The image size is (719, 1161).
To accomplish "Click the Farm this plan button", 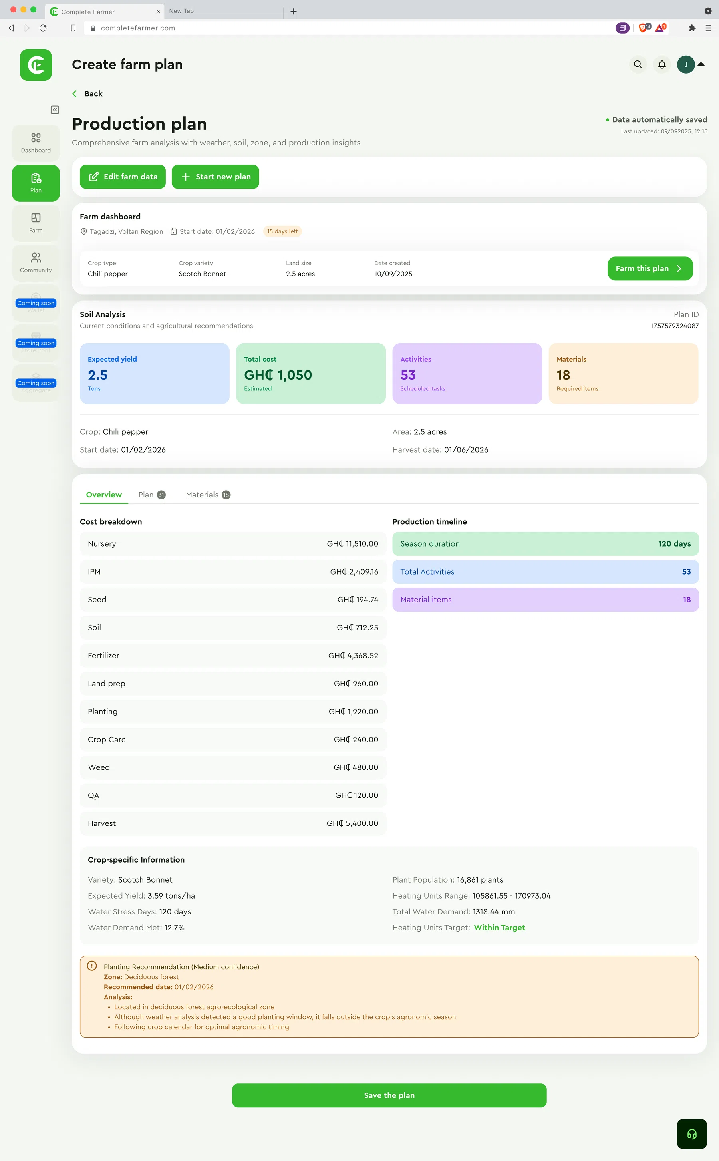I will click(x=650, y=269).
